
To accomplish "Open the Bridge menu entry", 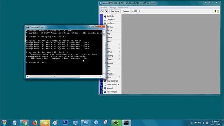I will click(109, 30).
